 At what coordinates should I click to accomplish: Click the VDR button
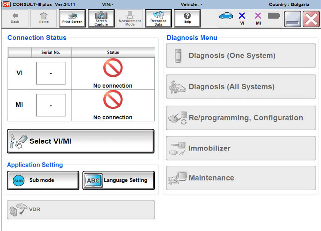pyautogui.click(x=81, y=209)
